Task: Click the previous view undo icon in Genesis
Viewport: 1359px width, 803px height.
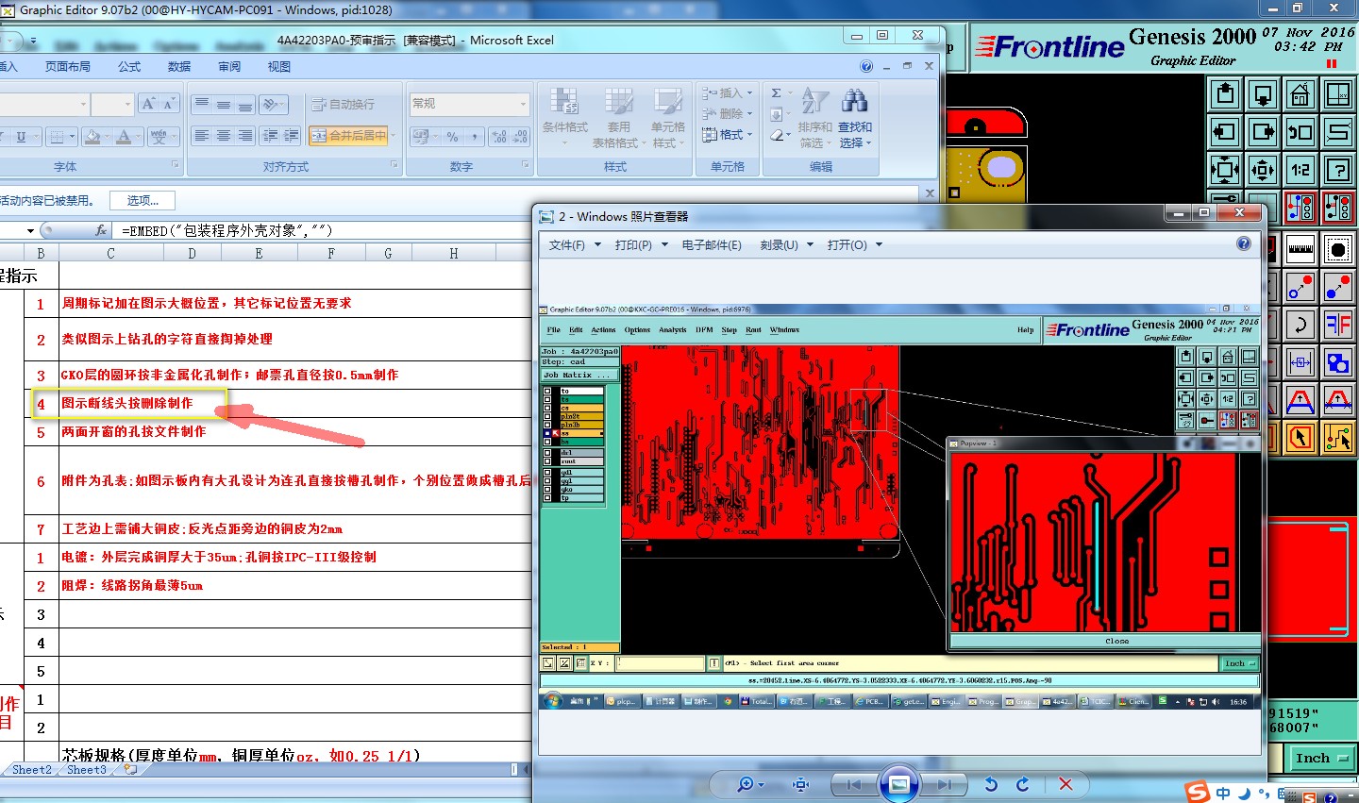Action: [1300, 132]
